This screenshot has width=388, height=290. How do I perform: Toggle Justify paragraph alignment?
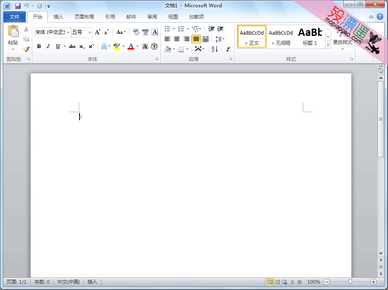click(x=196, y=39)
